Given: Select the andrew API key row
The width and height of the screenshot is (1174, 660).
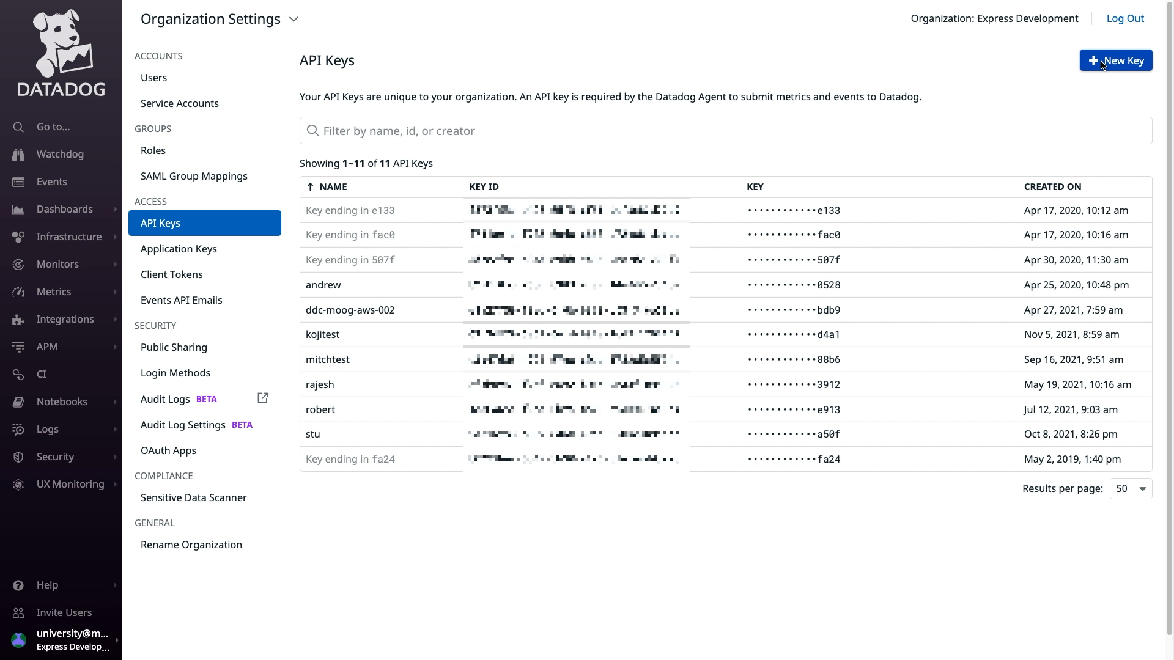Looking at the screenshot, I should click(726, 285).
